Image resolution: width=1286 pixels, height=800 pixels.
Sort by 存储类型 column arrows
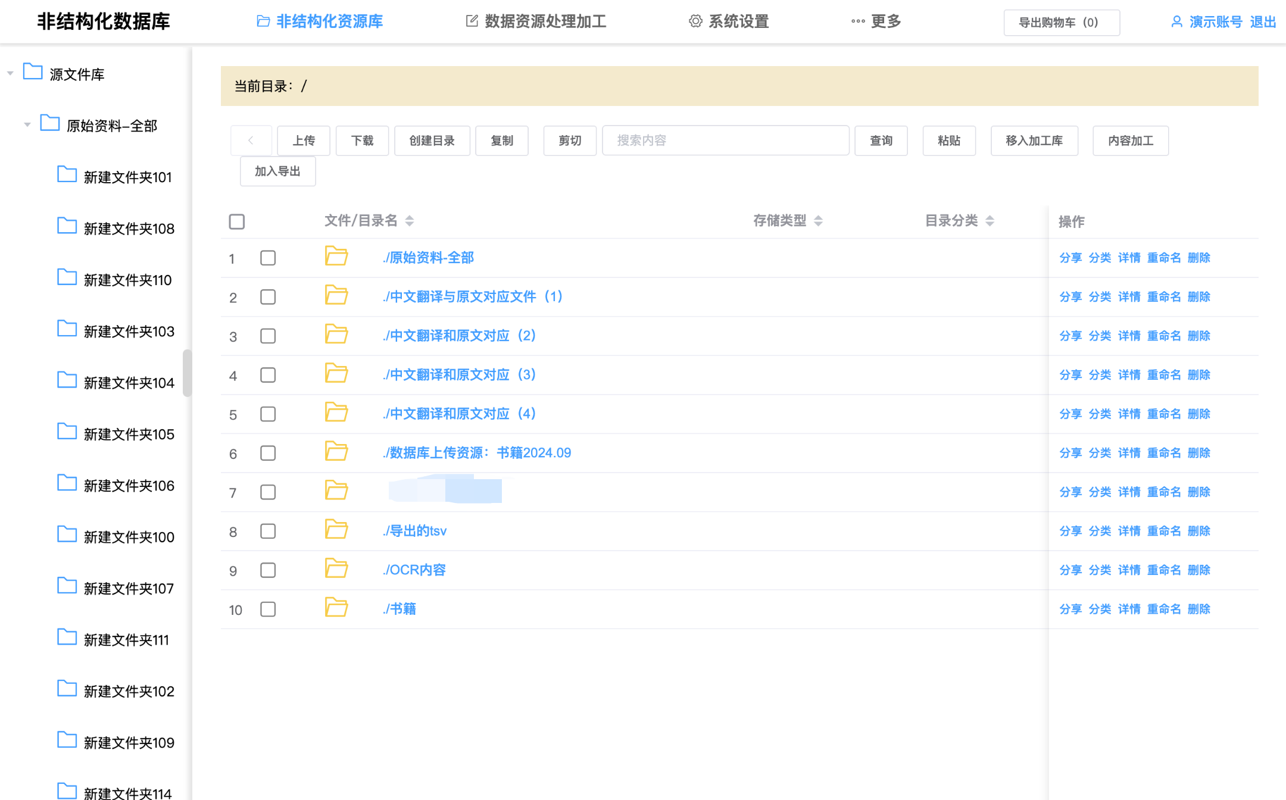(x=819, y=221)
